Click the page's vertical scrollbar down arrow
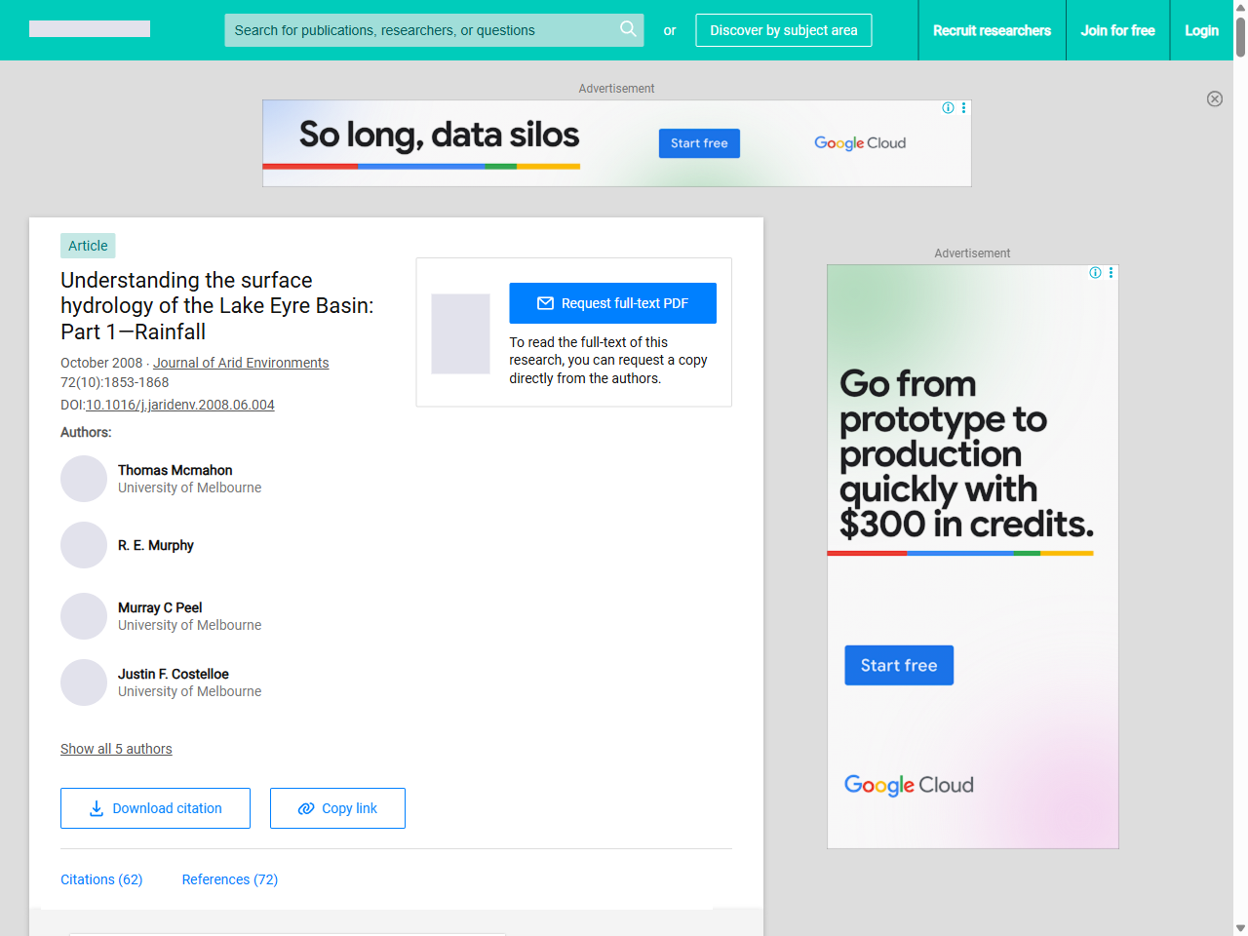The image size is (1248, 936). tap(1240, 928)
